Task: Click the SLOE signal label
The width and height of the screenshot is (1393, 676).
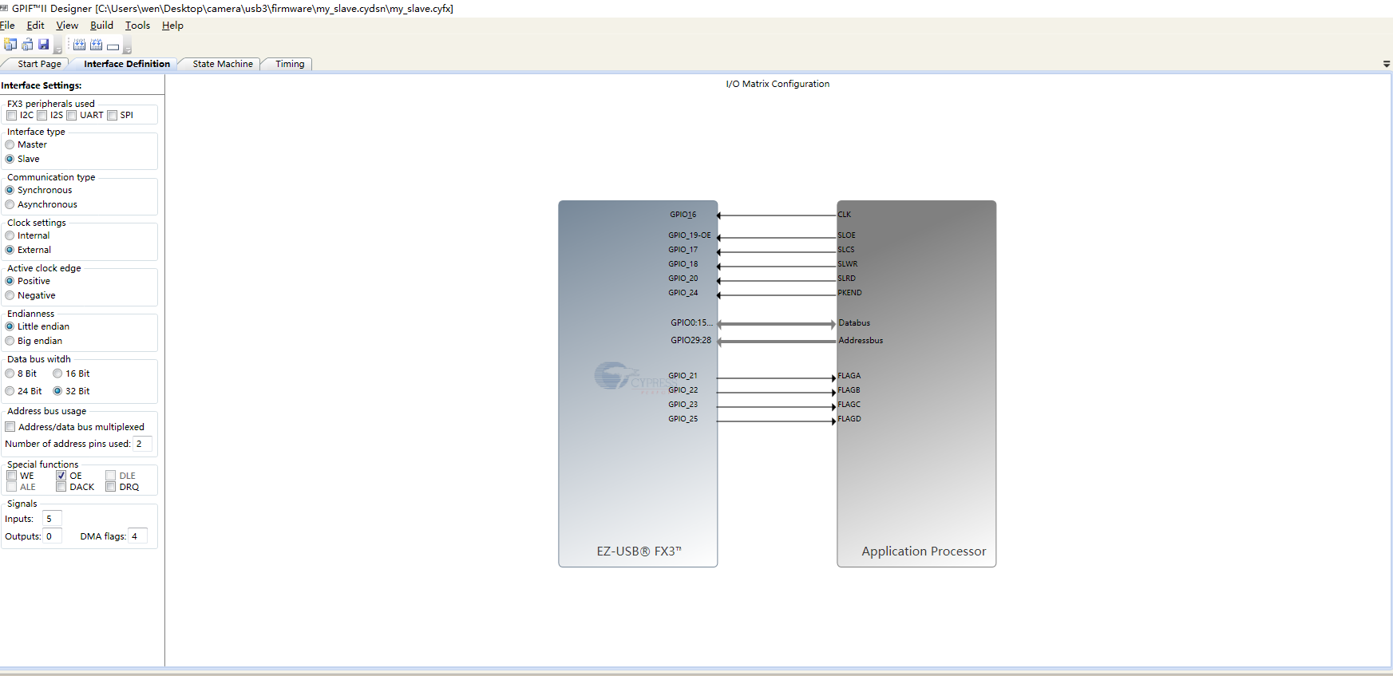Action: [847, 235]
